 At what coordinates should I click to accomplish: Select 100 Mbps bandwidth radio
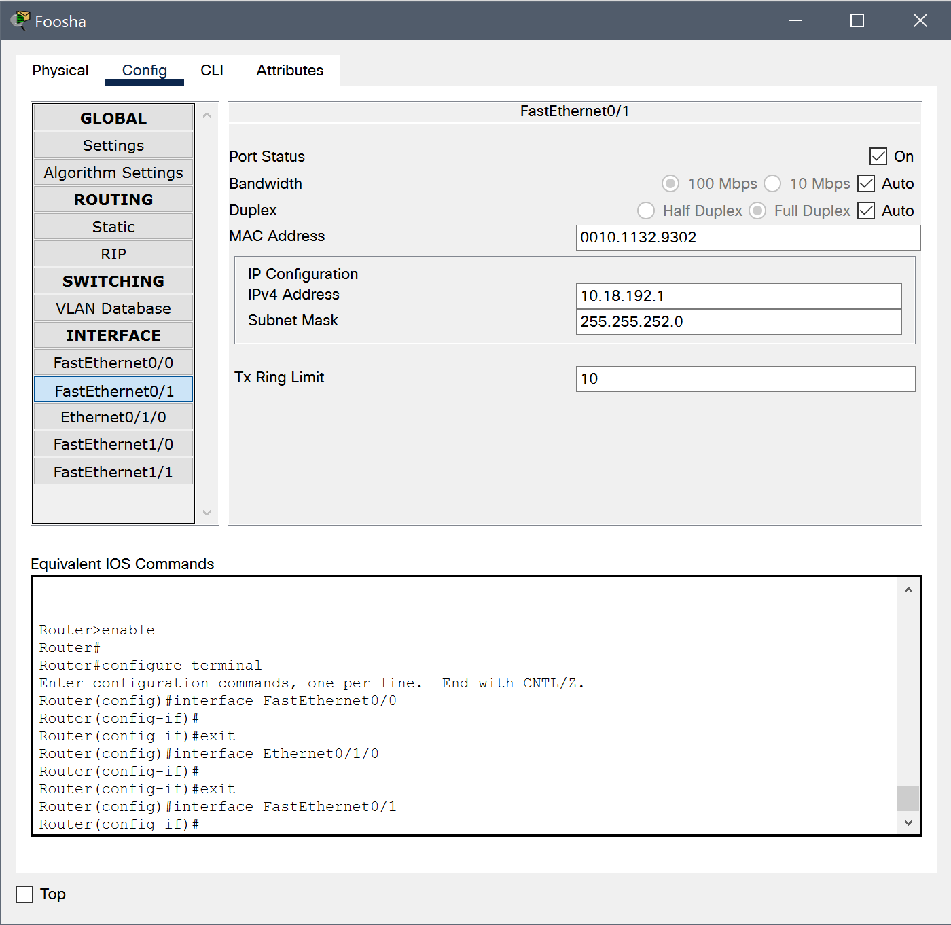[x=670, y=183]
